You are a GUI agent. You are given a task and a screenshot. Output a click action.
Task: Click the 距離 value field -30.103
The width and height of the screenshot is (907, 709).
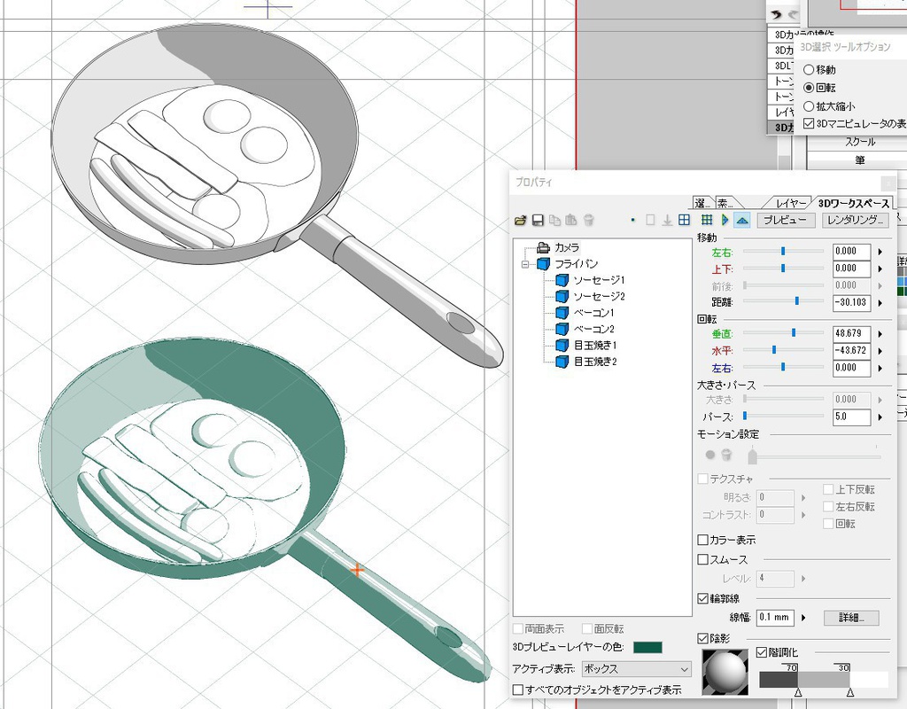(851, 302)
